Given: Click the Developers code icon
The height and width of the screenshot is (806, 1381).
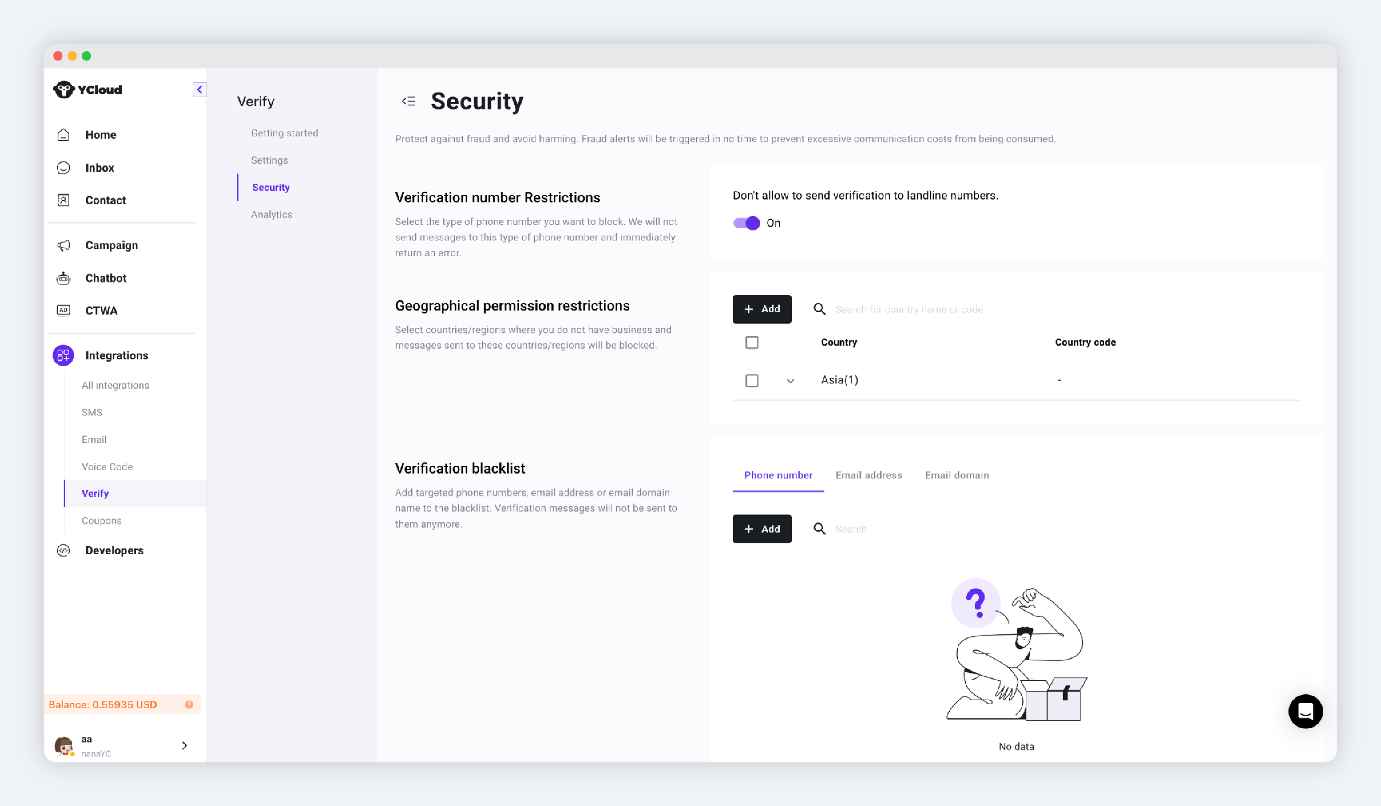Looking at the screenshot, I should [64, 550].
